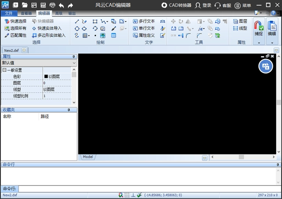Image resolution: width=282 pixels, height=199 pixels.
Task: Select the Ellipse drawing tool
Action: pos(84,29)
